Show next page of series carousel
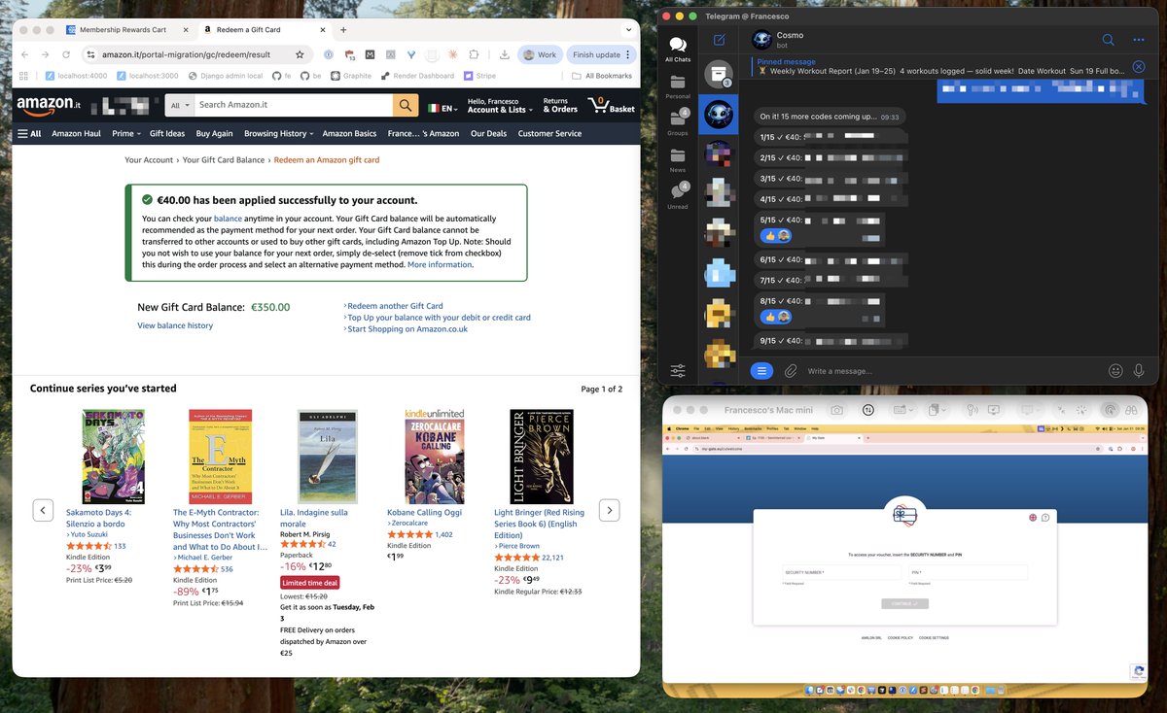 (609, 510)
